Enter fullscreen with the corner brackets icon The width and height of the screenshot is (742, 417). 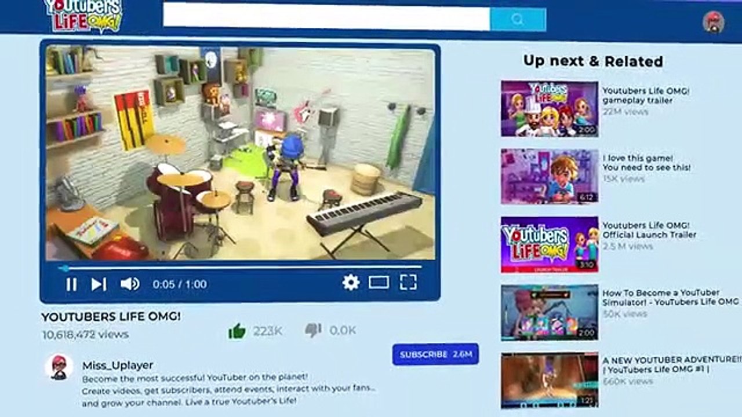pos(409,283)
